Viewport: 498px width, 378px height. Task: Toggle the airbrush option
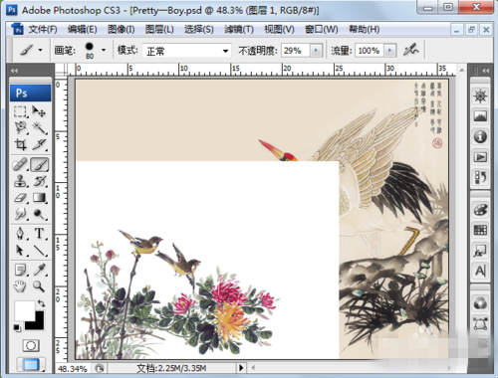(410, 50)
